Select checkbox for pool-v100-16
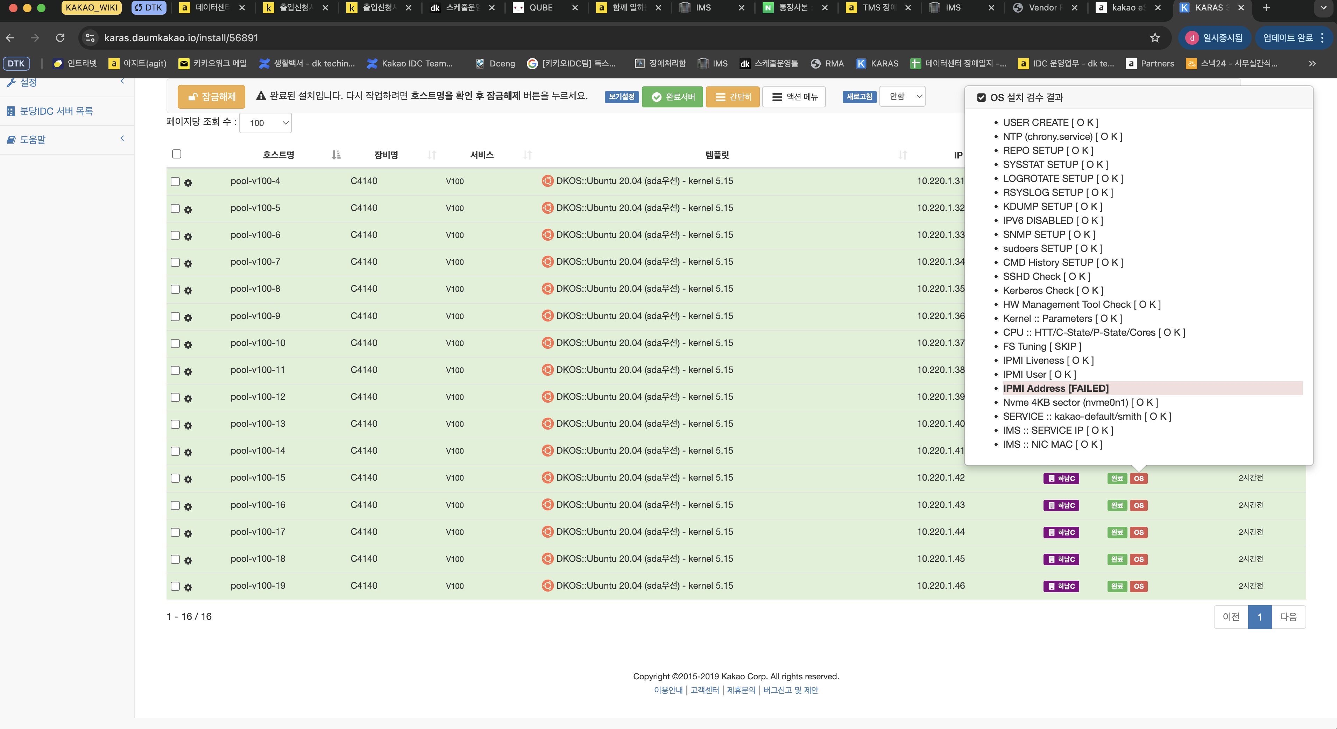The width and height of the screenshot is (1337, 729). [175, 505]
